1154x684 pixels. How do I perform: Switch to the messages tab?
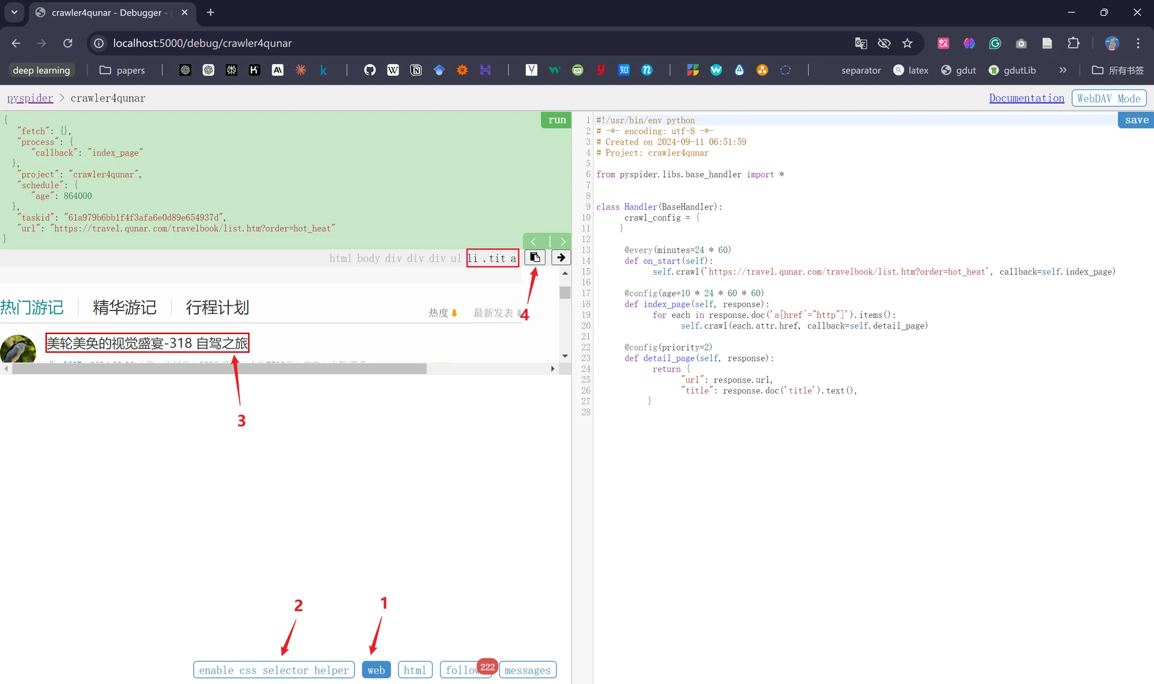(x=527, y=670)
